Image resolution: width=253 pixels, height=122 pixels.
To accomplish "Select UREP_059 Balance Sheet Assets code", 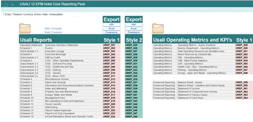I will click(x=242, y=82).
